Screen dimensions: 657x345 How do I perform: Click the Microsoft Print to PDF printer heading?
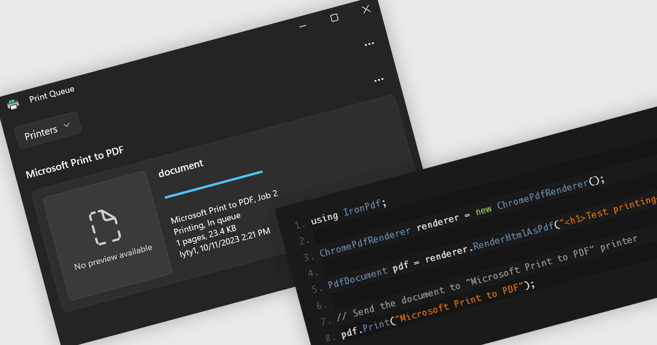point(74,163)
